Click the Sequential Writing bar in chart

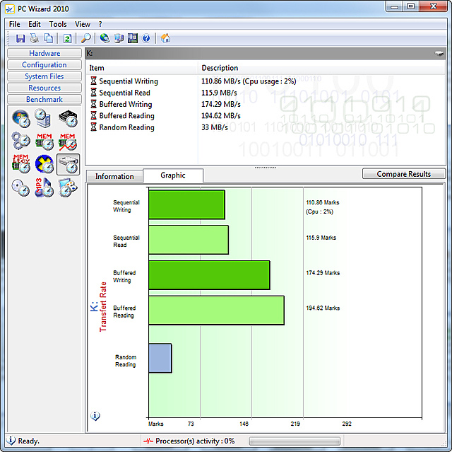[x=186, y=204]
